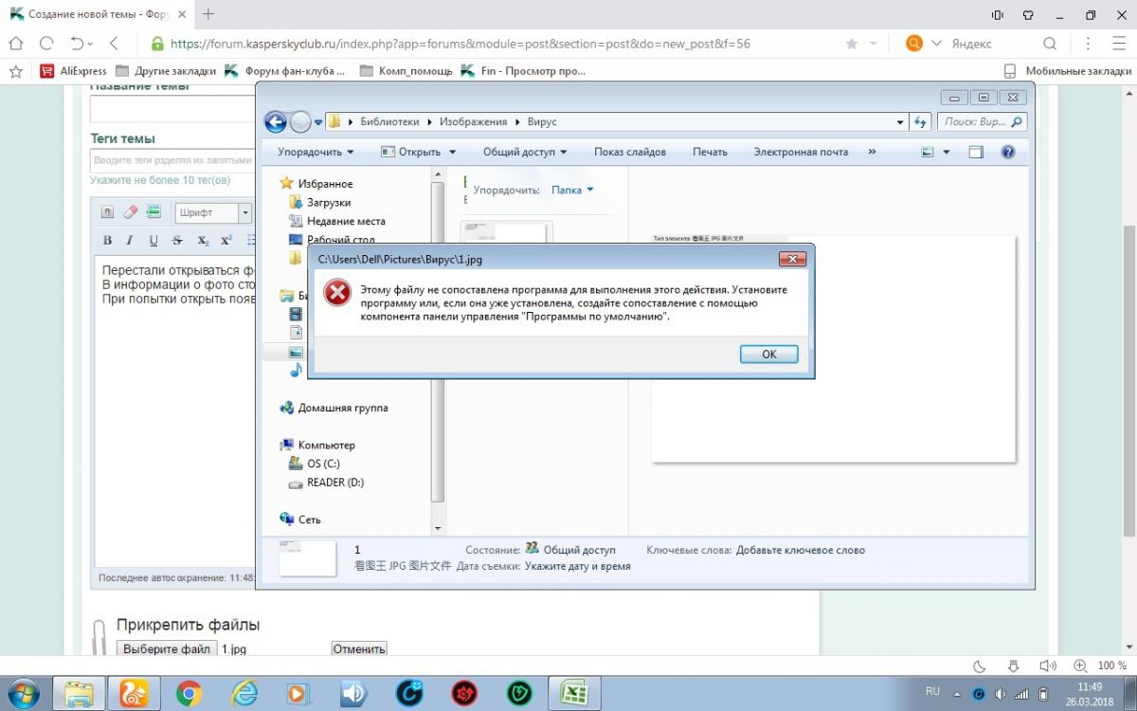This screenshot has width=1137, height=711.
Task: Click the Отменить button for attachment
Action: (x=359, y=649)
